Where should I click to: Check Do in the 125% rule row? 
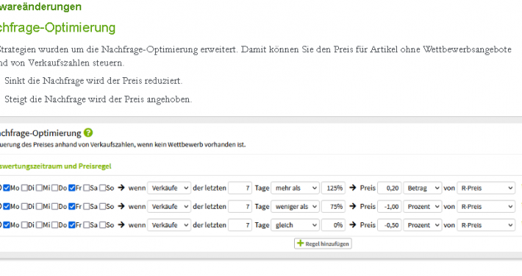[x=55, y=188]
